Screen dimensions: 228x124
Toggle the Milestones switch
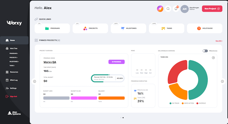205,51
